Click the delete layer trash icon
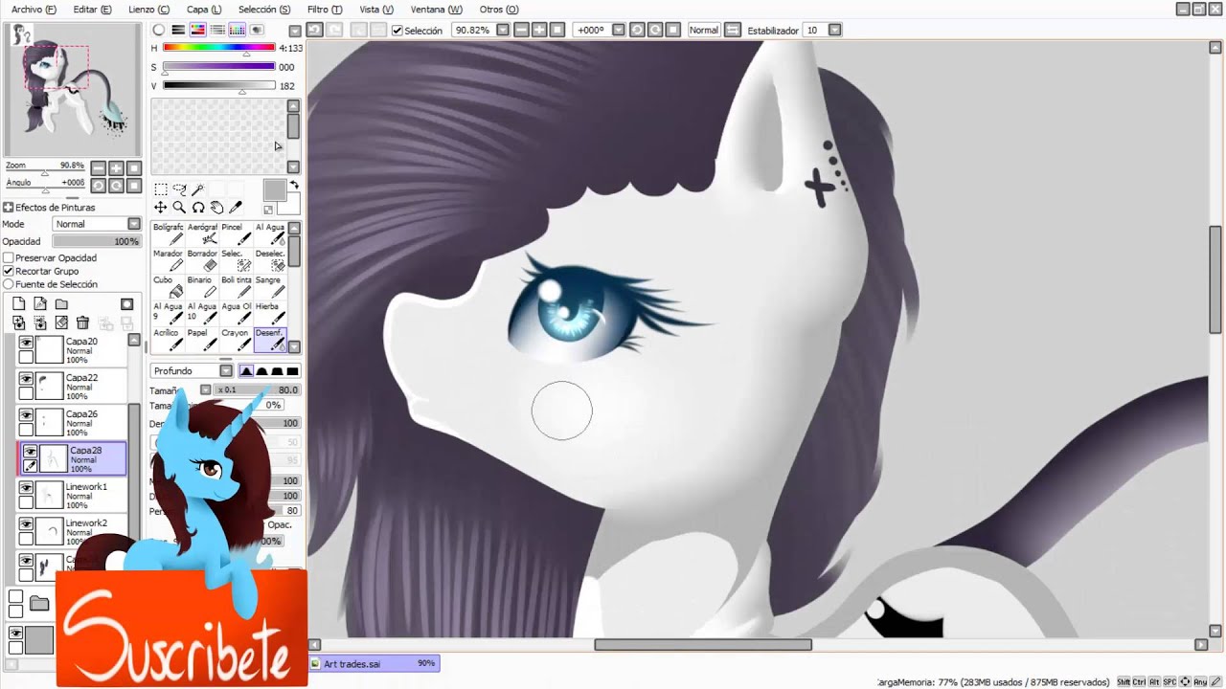 [82, 323]
